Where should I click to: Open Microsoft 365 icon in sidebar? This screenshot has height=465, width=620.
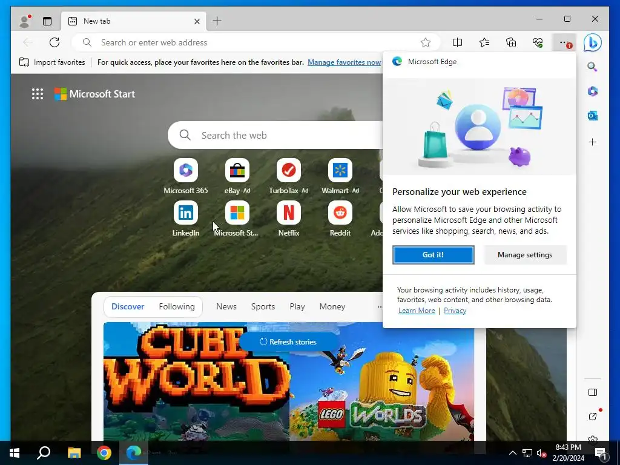[592, 91]
